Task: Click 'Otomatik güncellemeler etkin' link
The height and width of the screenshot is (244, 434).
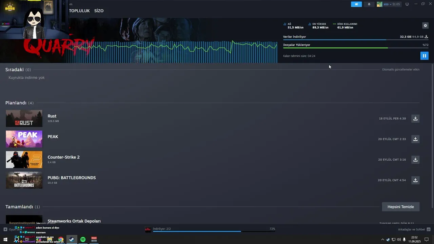Action: (x=401, y=69)
